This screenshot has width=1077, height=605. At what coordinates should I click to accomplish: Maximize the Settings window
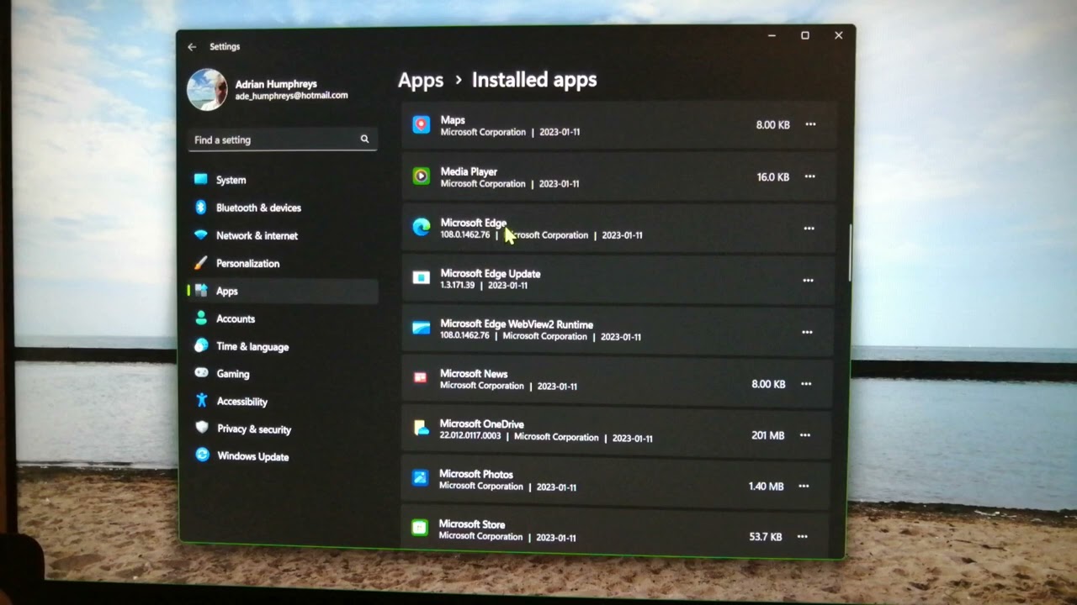[x=805, y=35]
